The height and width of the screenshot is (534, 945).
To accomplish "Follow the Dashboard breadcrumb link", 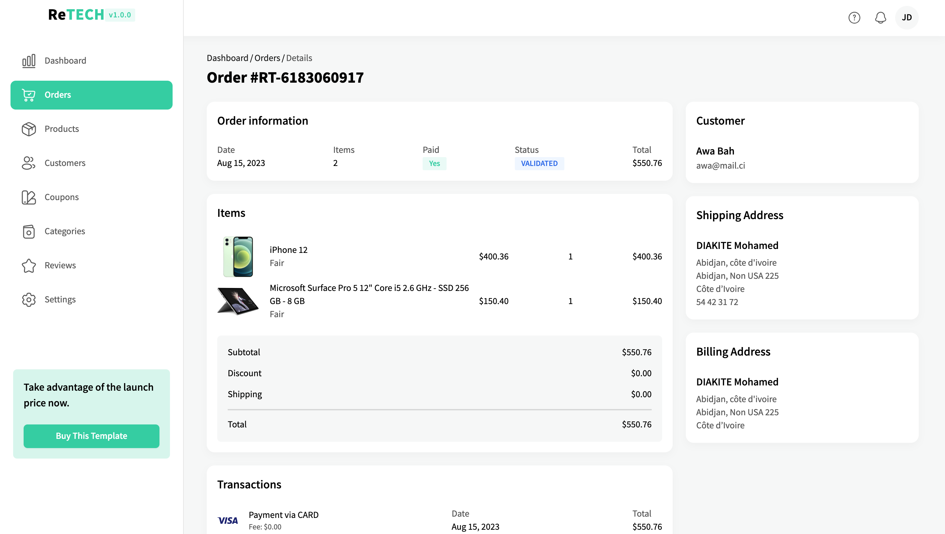I will [227, 58].
